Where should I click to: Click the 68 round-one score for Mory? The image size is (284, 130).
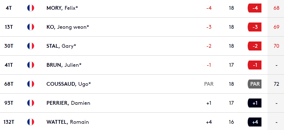pyautogui.click(x=276, y=8)
